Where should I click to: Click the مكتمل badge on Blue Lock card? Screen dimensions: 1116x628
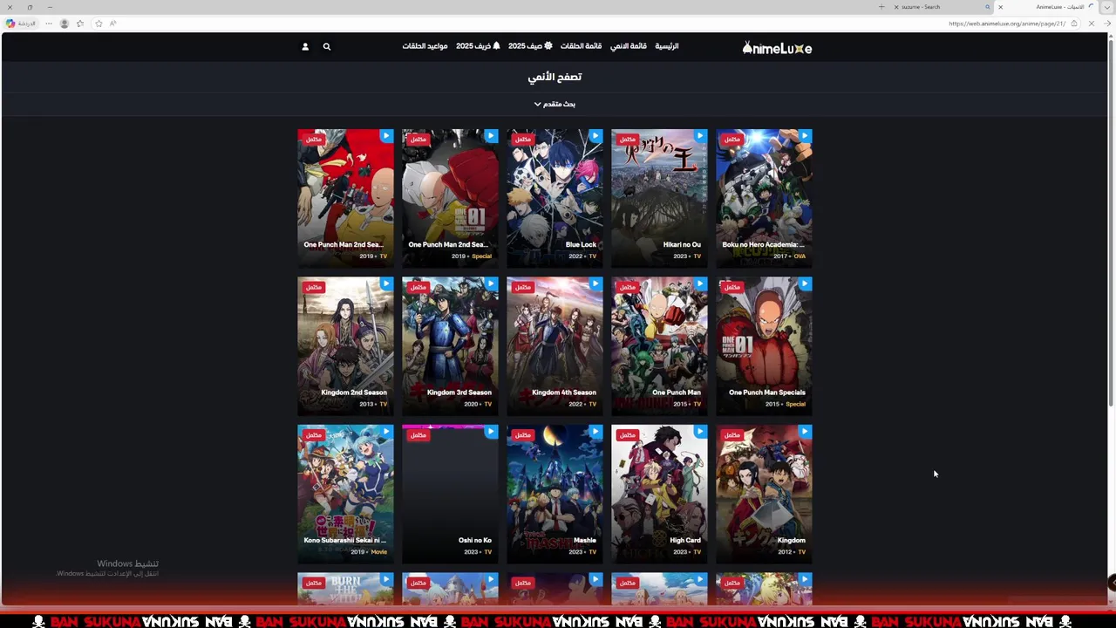(x=523, y=139)
